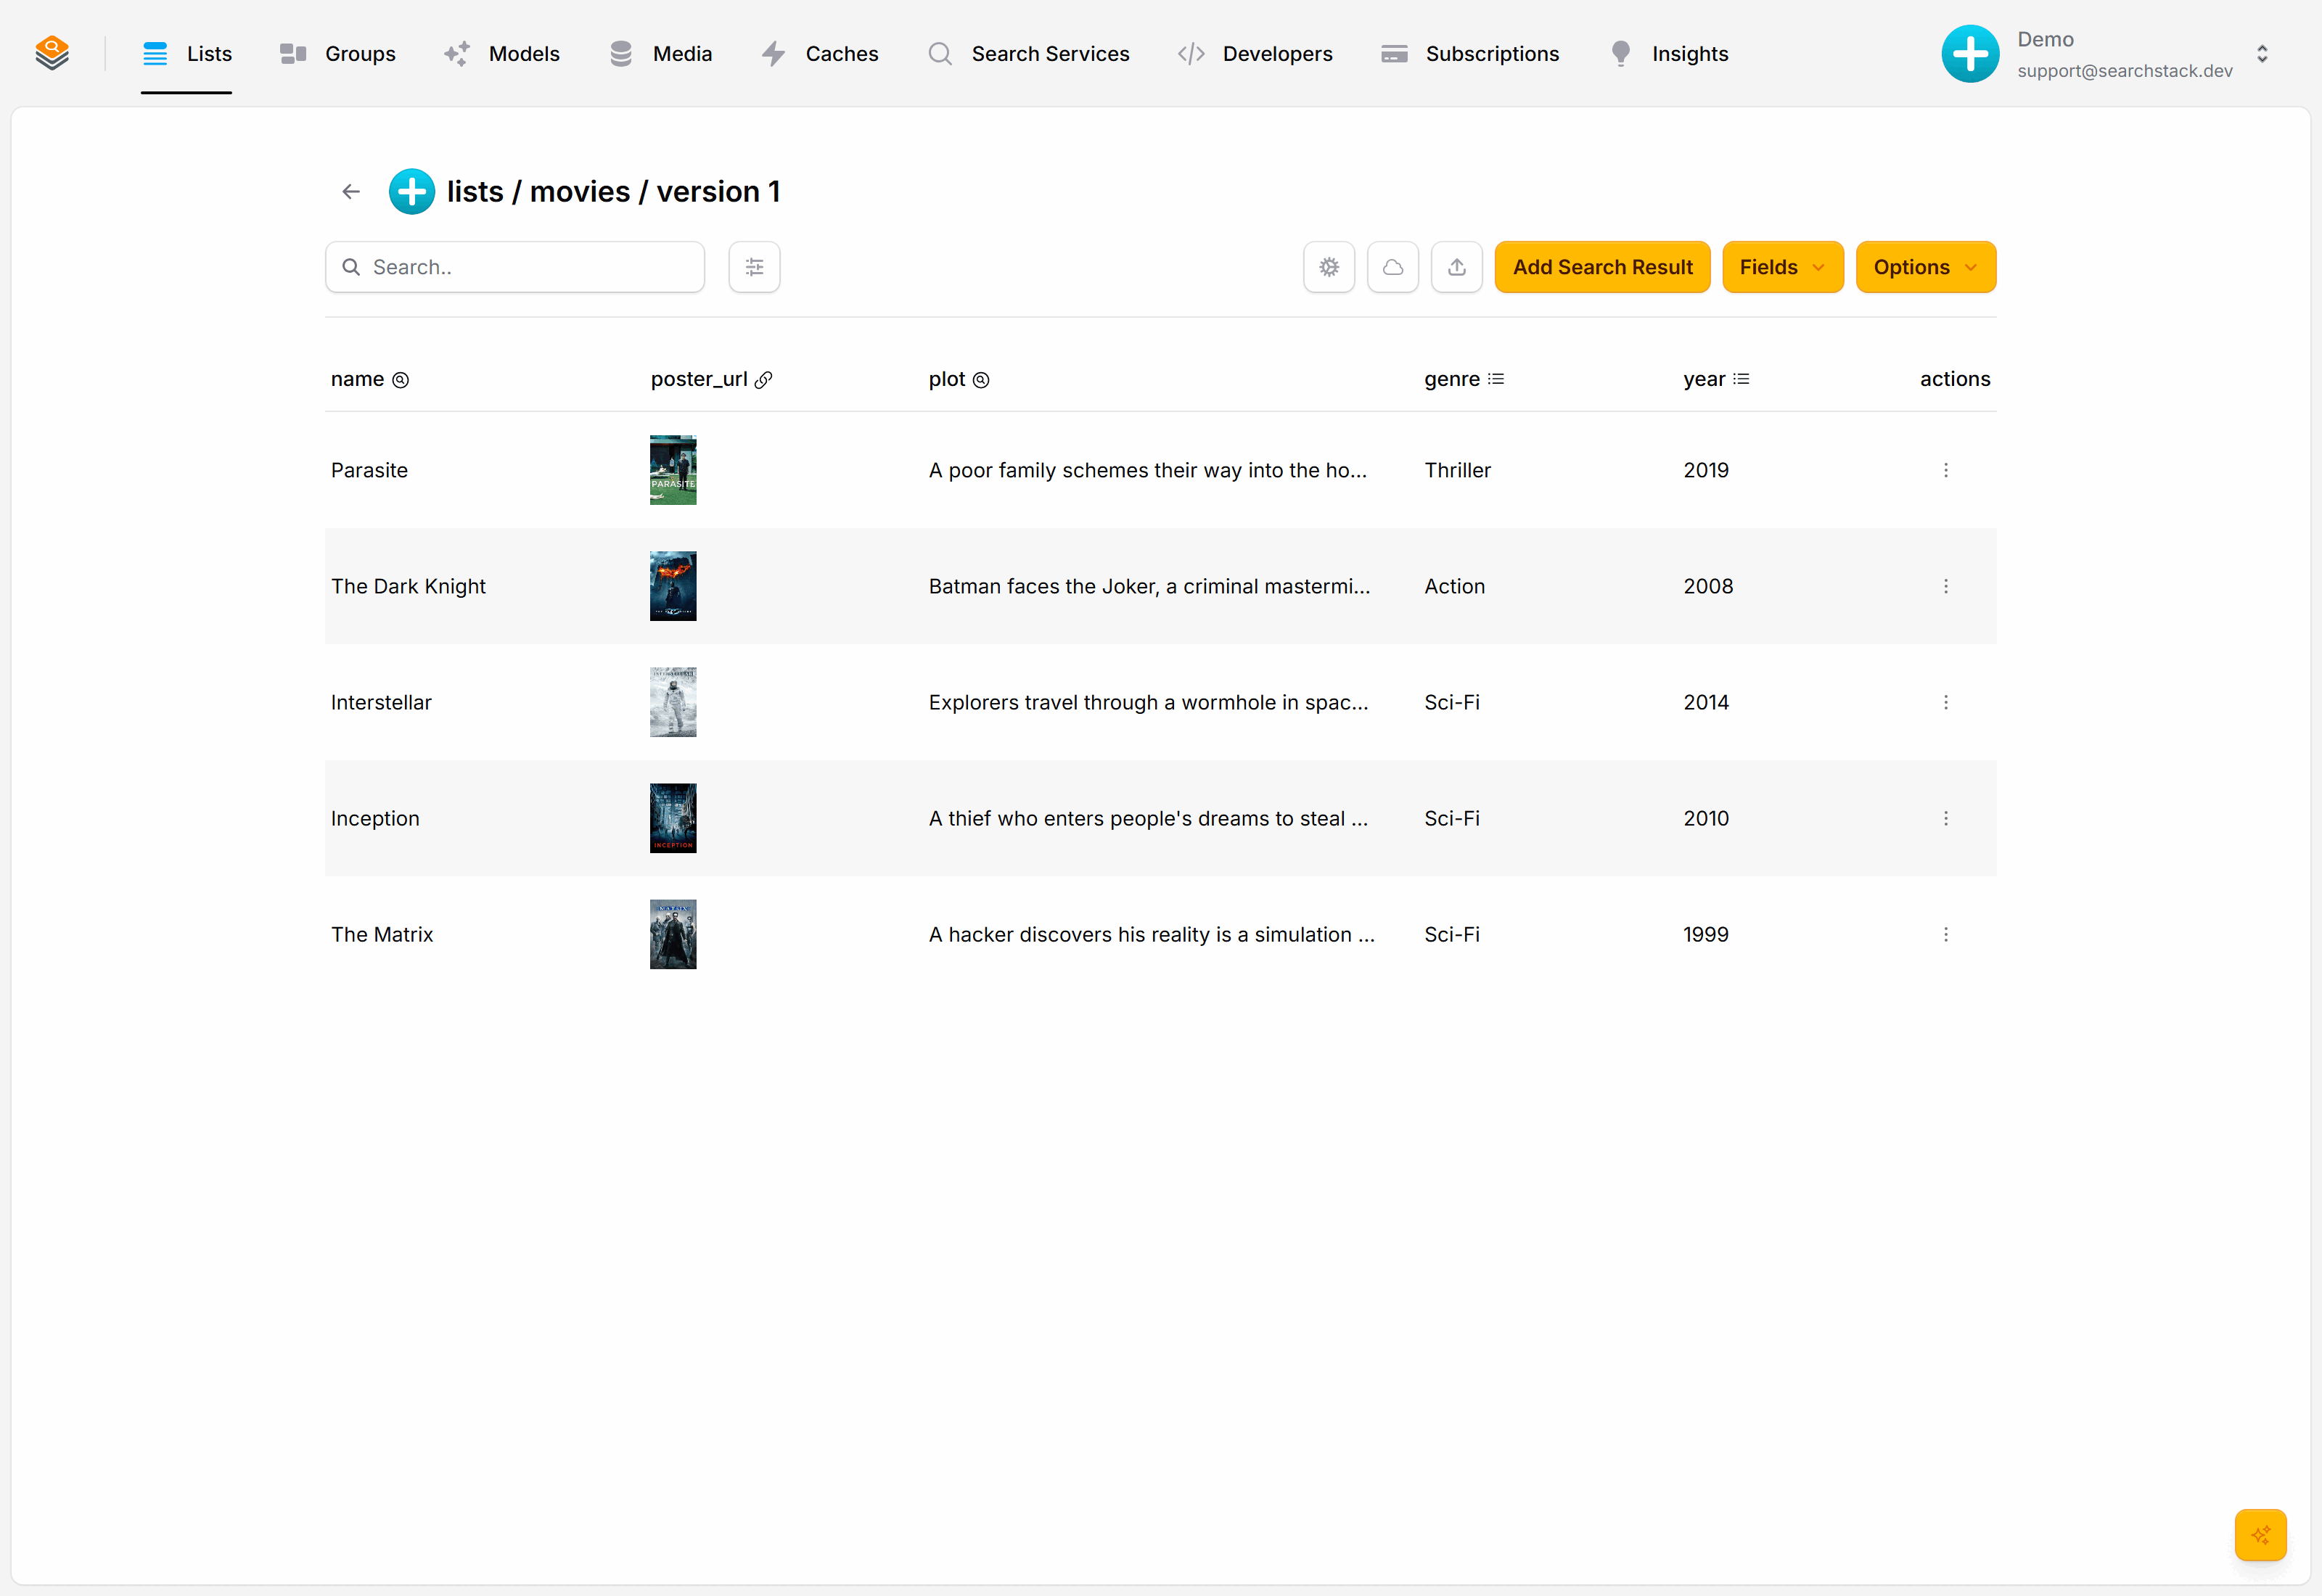The height and width of the screenshot is (1596, 2322).
Task: Click the Interstellar name cell
Action: [x=381, y=702]
